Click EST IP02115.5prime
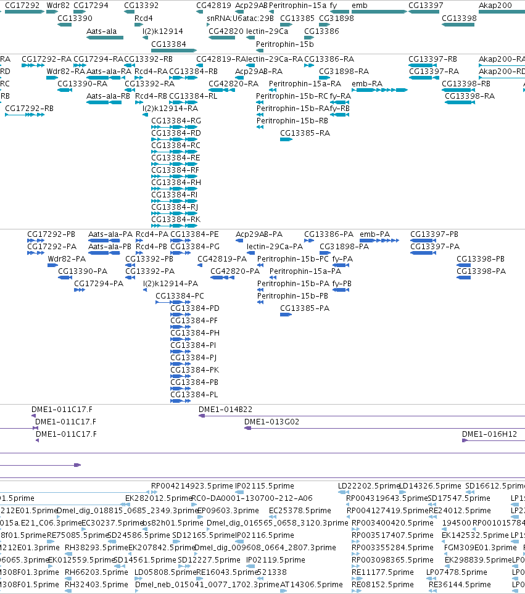 [x=238, y=492]
